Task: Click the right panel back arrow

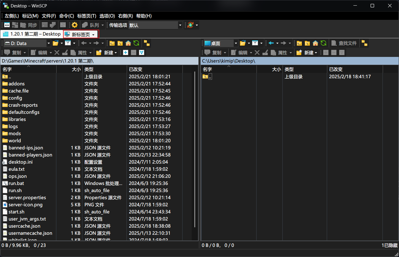Action: pyautogui.click(x=271, y=43)
